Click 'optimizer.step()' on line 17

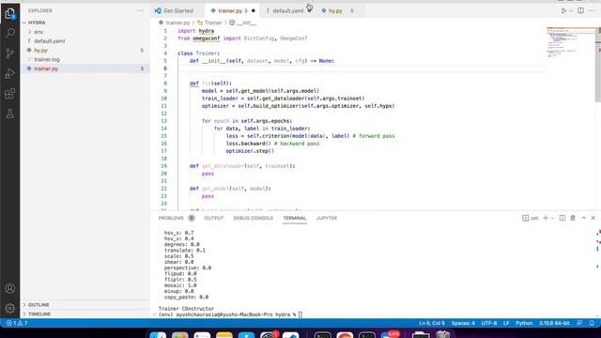(x=250, y=151)
